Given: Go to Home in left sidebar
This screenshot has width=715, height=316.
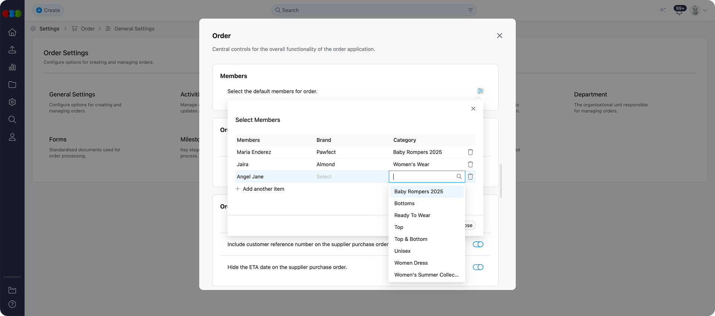Looking at the screenshot, I should tap(12, 32).
